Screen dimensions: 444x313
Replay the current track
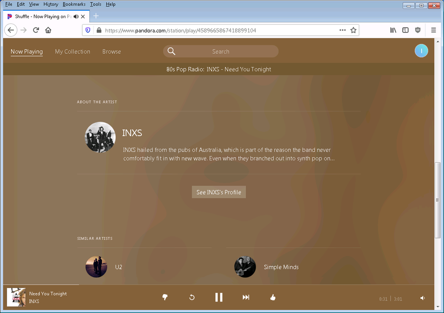click(x=192, y=297)
